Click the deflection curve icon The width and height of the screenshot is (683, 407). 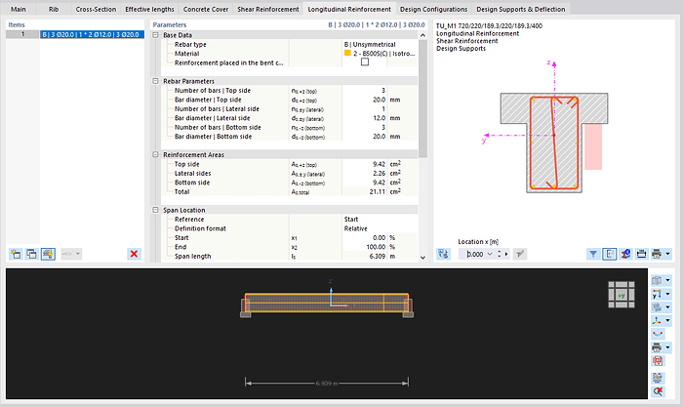[x=658, y=334]
